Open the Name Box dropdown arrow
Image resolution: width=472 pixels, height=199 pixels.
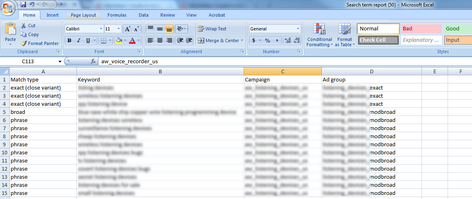pos(60,62)
